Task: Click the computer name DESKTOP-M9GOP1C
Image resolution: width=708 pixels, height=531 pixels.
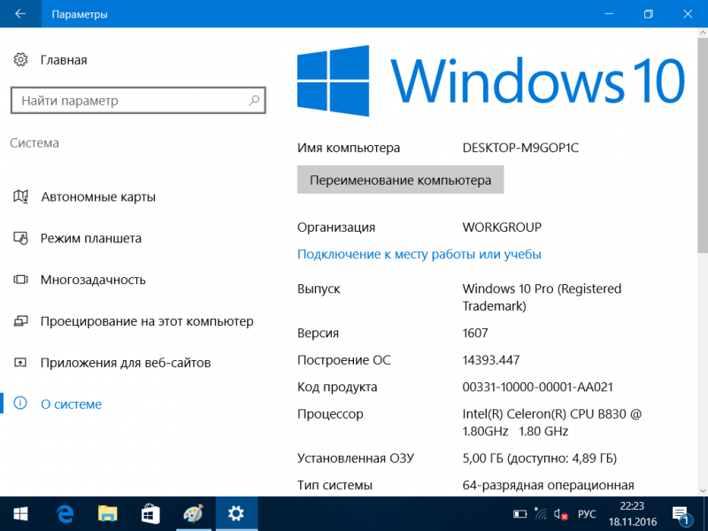Action: pos(520,148)
